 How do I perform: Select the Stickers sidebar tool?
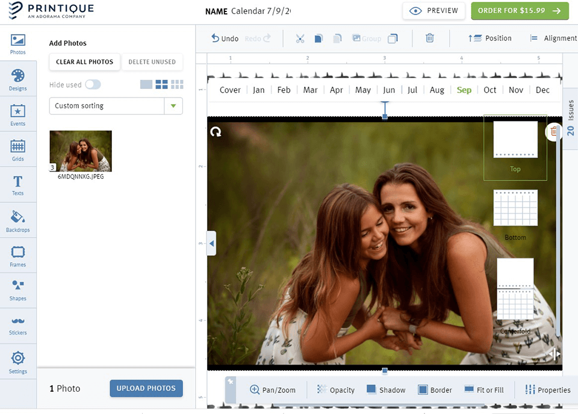pos(18,325)
